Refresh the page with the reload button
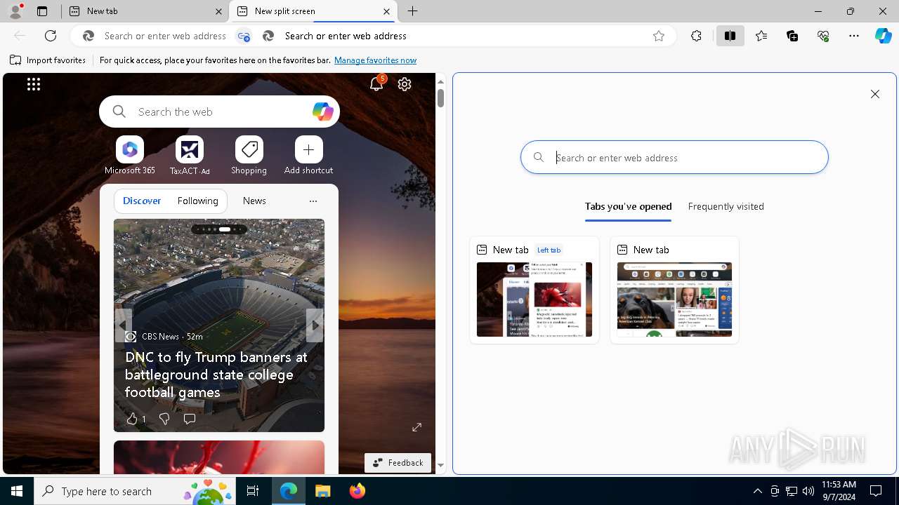 (51, 36)
